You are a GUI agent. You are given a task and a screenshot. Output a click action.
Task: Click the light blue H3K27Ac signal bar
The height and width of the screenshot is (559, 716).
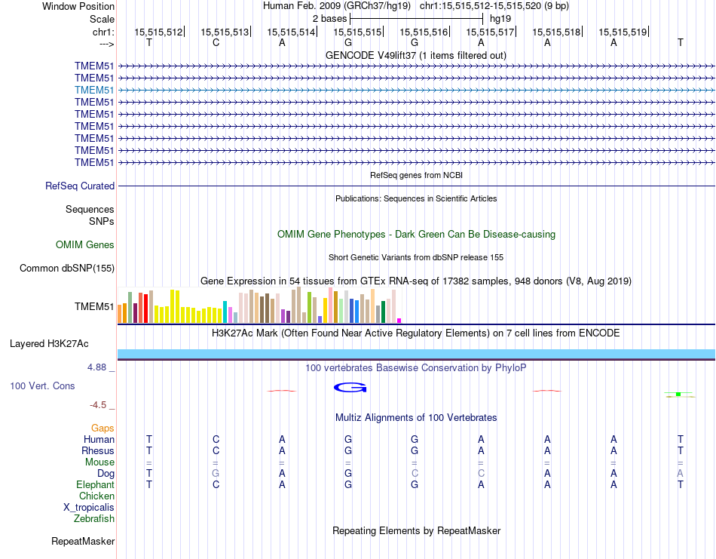[x=416, y=354]
